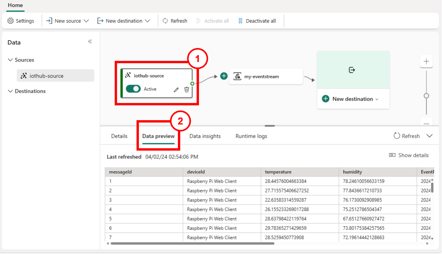The width and height of the screenshot is (442, 254).
Task: Switch to the Runtime logs tab
Action: 251,136
